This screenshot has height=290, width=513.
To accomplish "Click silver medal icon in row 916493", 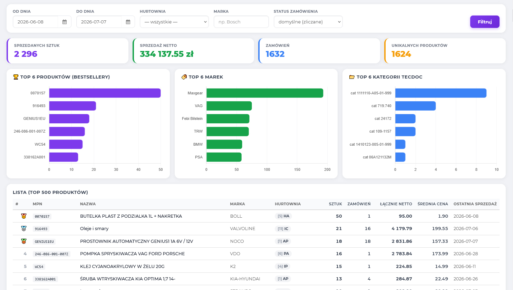I will point(24,229).
